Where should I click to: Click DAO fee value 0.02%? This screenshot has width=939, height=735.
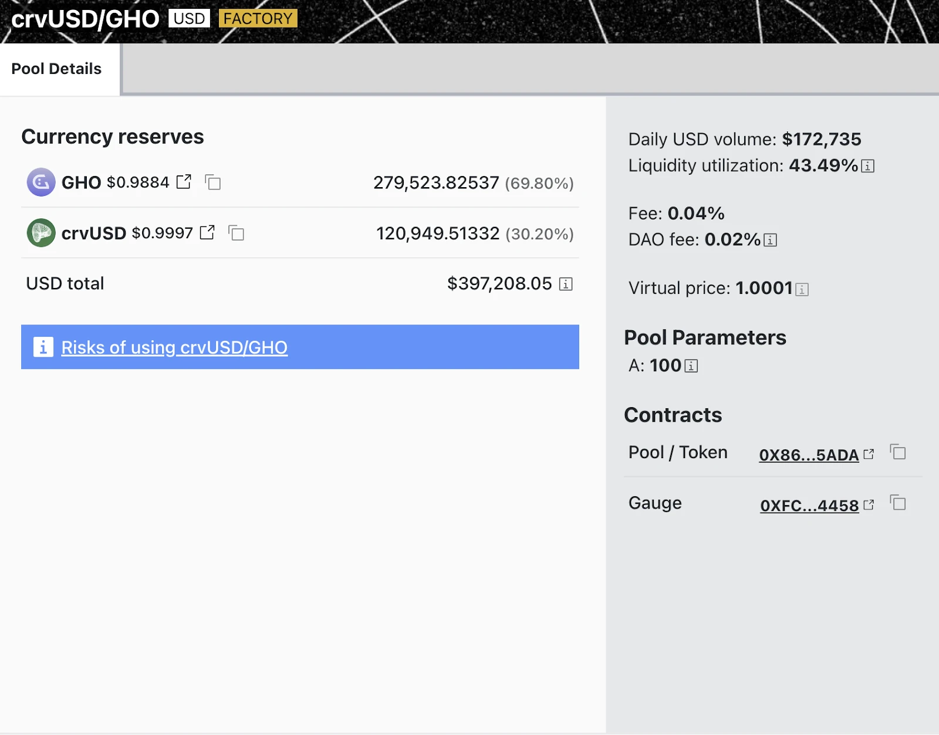pos(732,240)
